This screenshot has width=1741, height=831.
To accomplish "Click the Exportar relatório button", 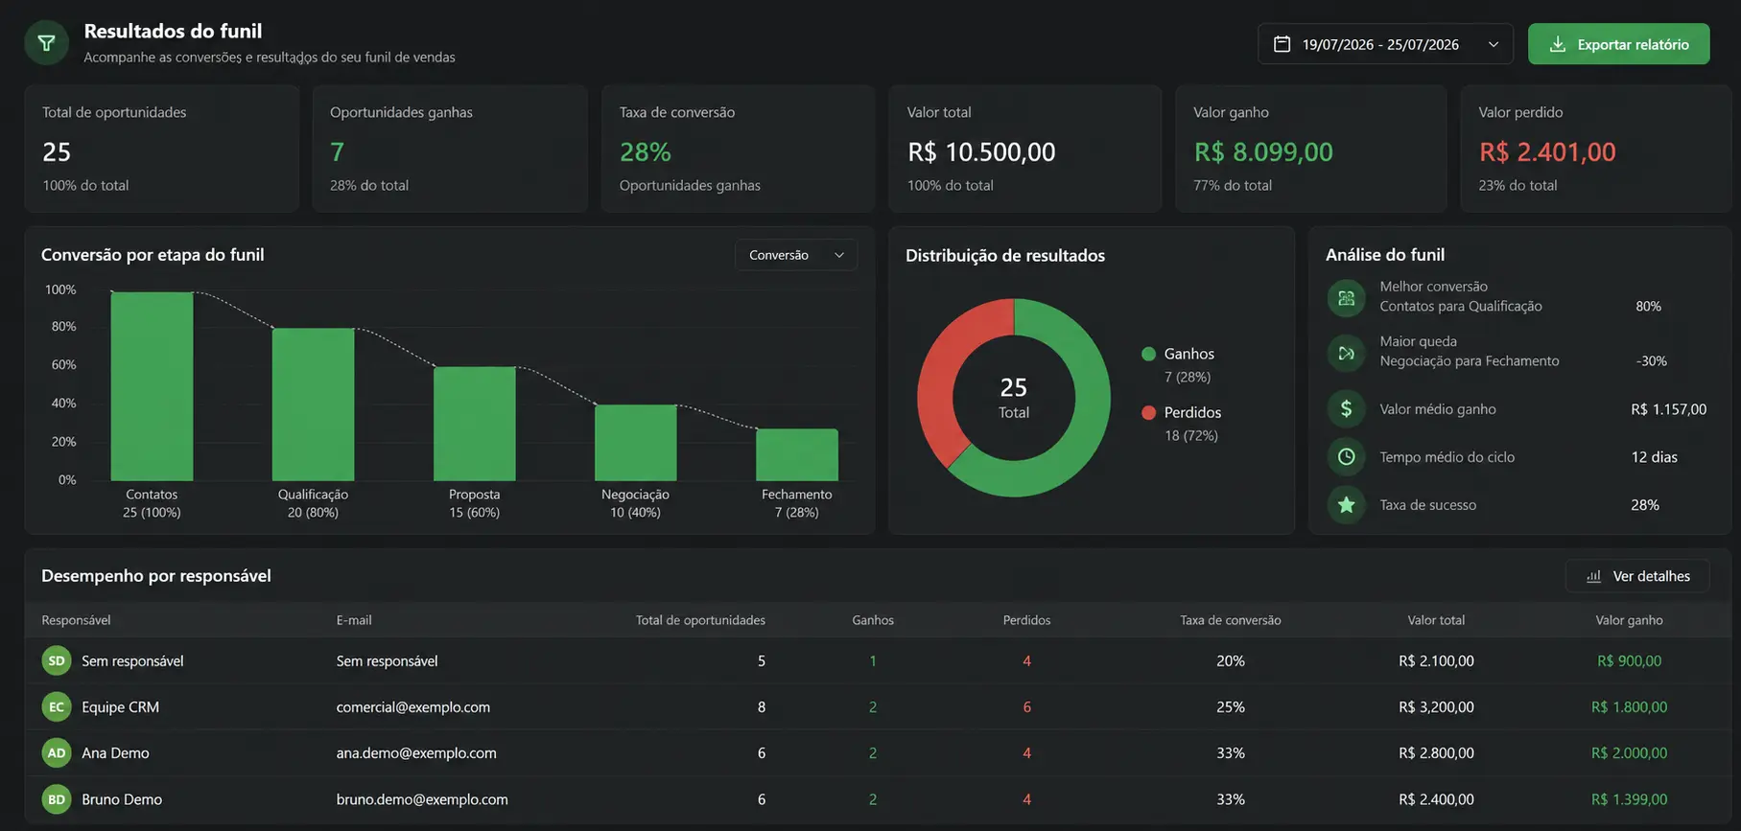I will 1618,44.
